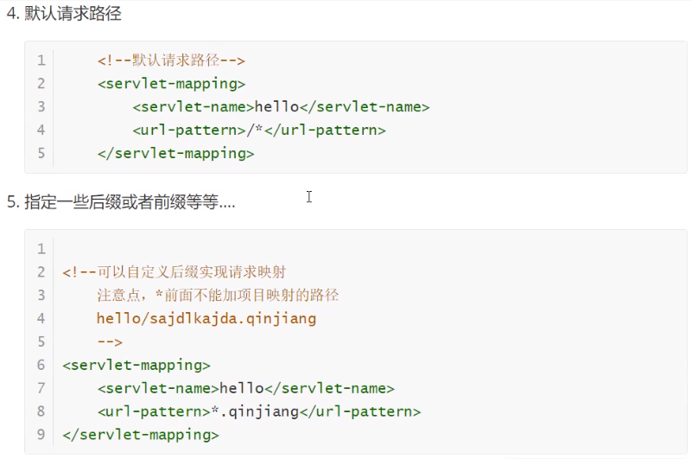Click the heading '5. 指定一些后缀或者前缀等等....'
The width and height of the screenshot is (692, 459).
[121, 202]
